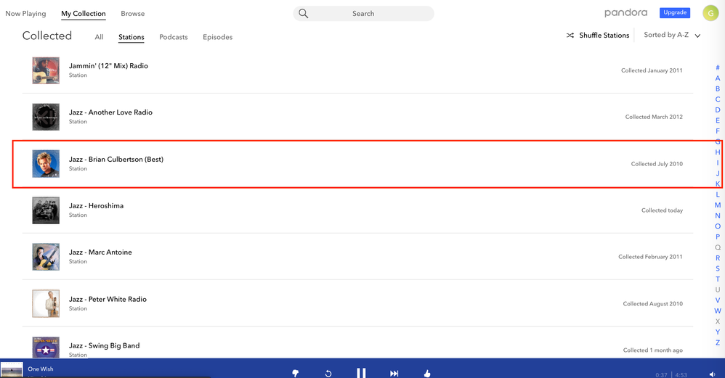Click now playing album thumbnail in player bar
The image size is (725, 378).
coord(12,370)
